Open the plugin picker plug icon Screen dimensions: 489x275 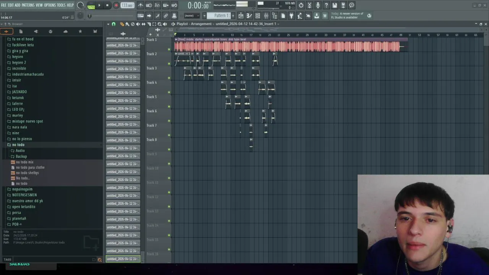[x=291, y=16]
